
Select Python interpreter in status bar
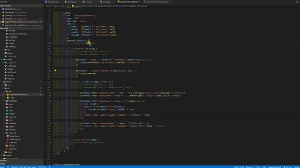[24, 167]
